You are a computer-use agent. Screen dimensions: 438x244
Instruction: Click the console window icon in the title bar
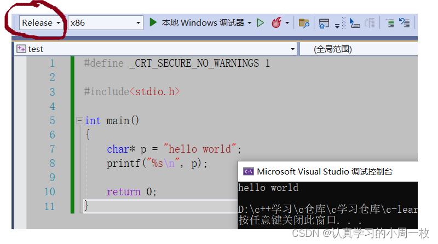248,171
